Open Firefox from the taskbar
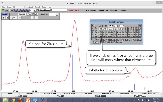This screenshot has height=102, width=163. [20, 100]
